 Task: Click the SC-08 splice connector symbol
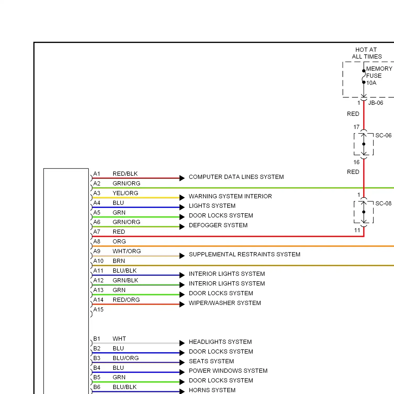[x=364, y=212]
